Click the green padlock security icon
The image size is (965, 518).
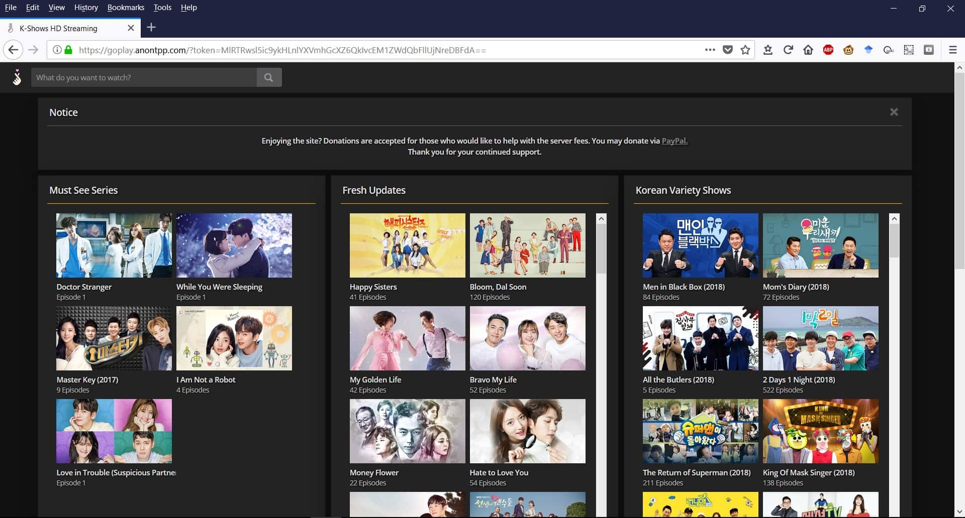[x=68, y=50]
